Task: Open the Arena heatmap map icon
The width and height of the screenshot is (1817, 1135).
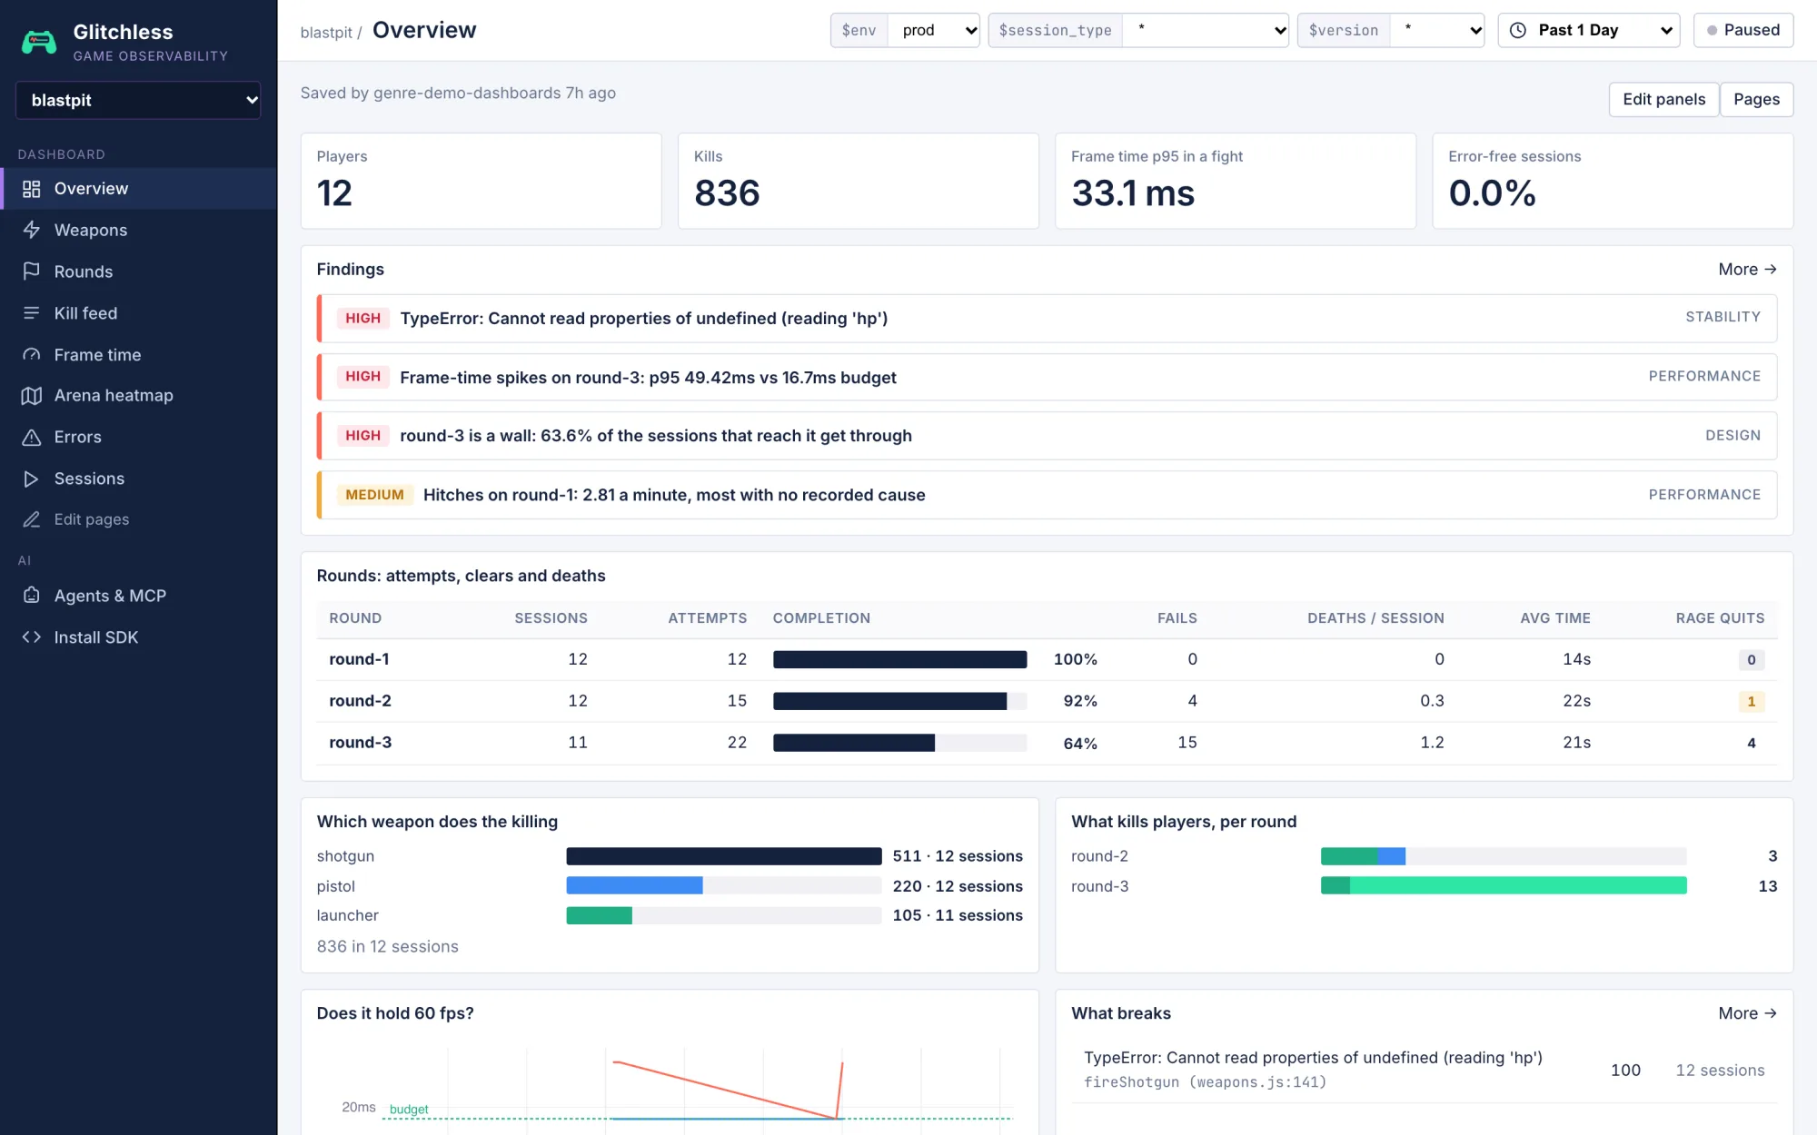Action: click(31, 396)
